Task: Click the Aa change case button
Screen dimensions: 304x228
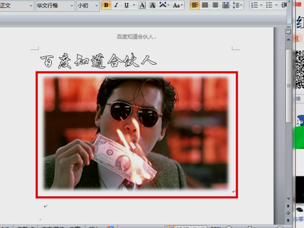Action: pos(176,5)
